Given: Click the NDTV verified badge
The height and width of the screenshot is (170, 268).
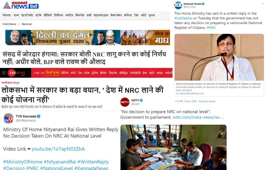Looking at the screenshot, I should click(141, 100).
